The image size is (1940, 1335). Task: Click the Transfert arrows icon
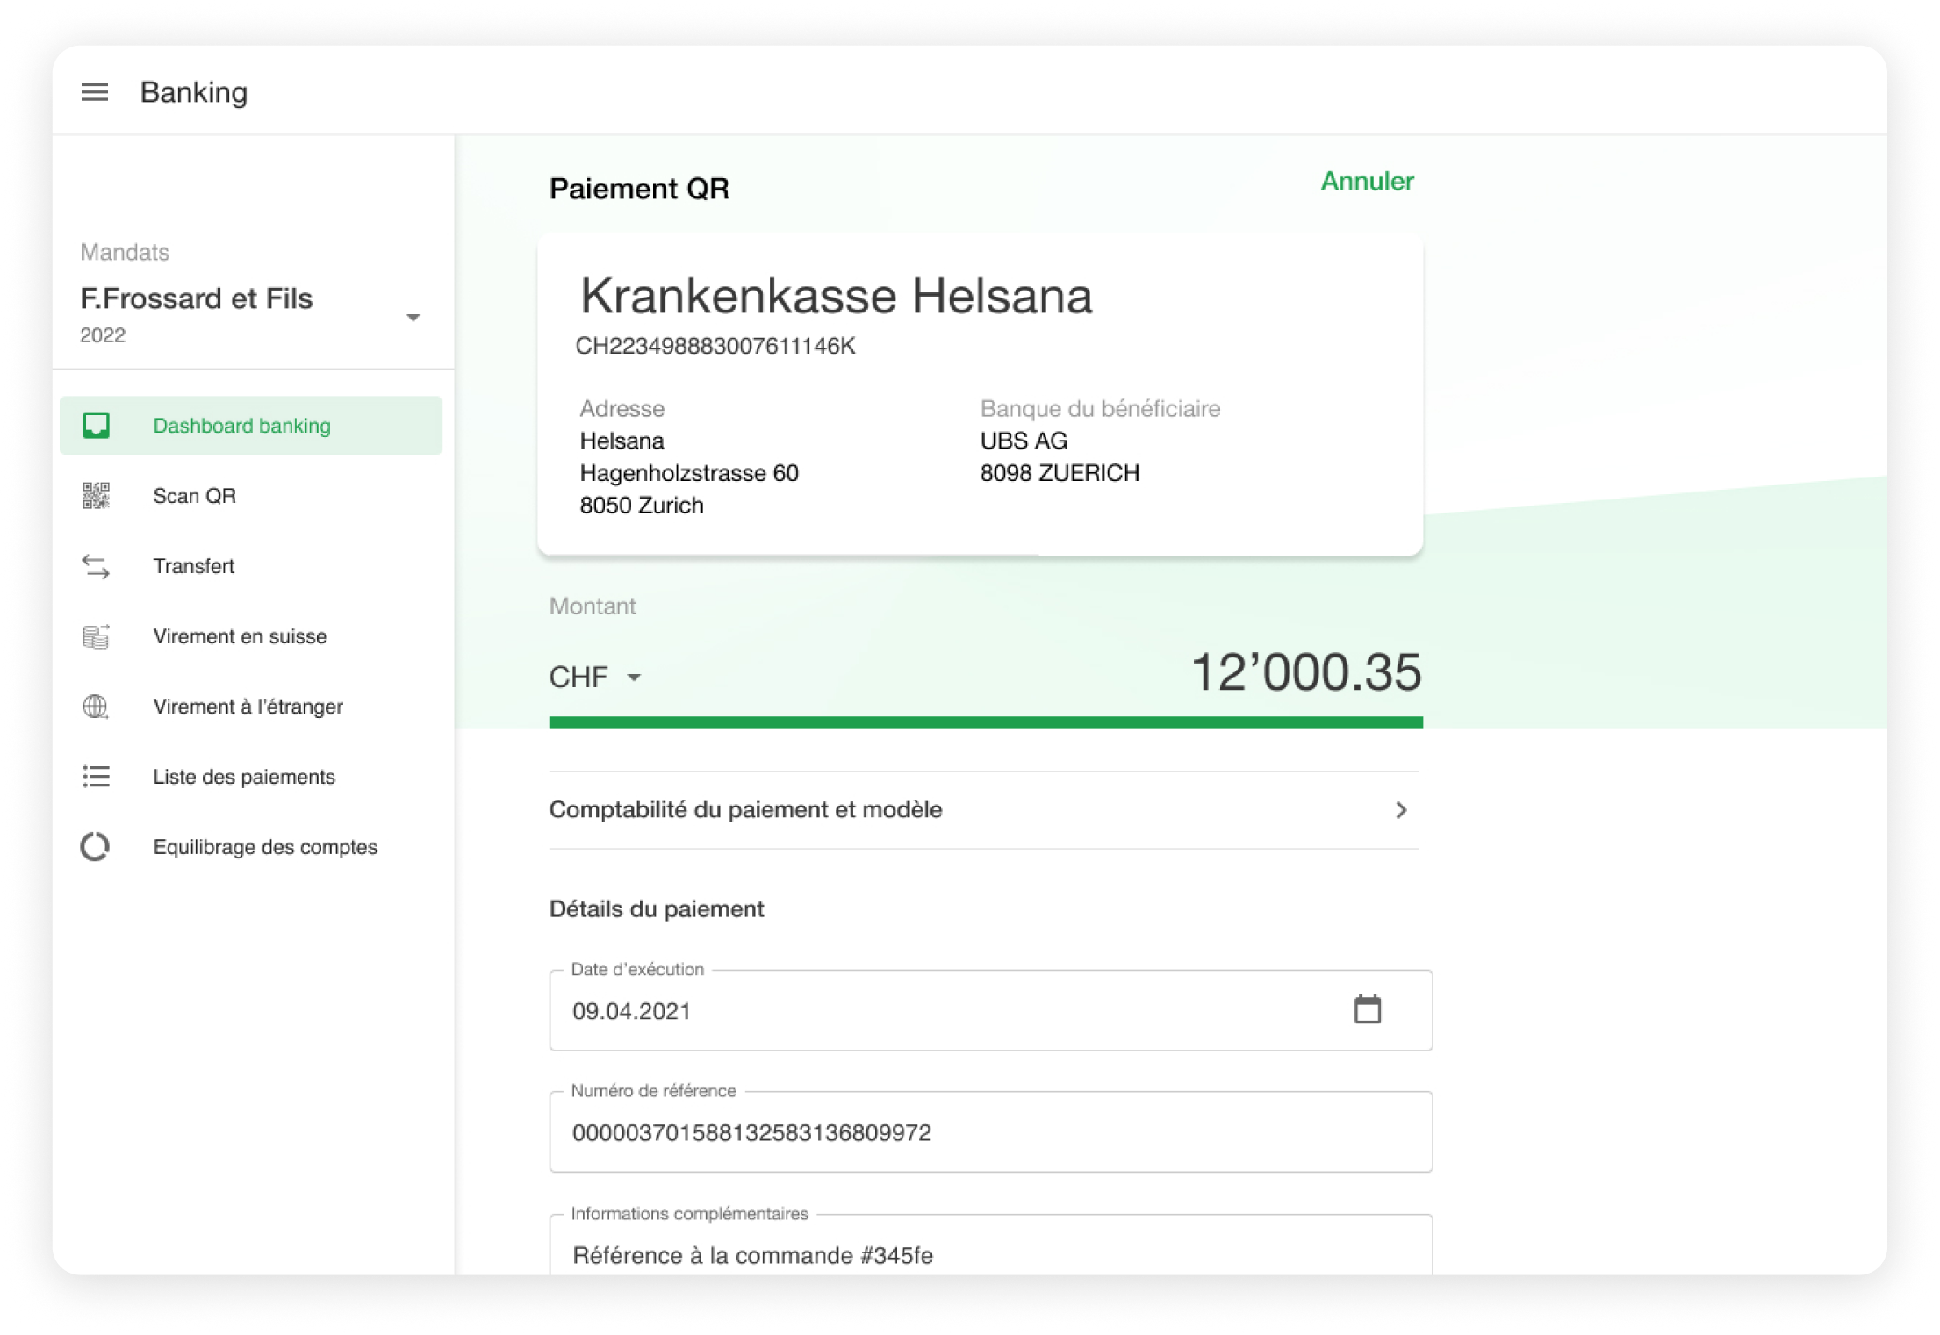(96, 566)
